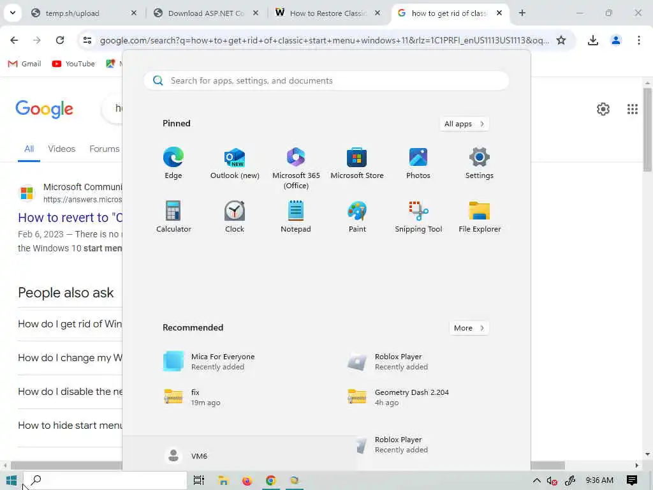Open File Explorer taskbar icon
The height and width of the screenshot is (490, 653).
point(223,480)
